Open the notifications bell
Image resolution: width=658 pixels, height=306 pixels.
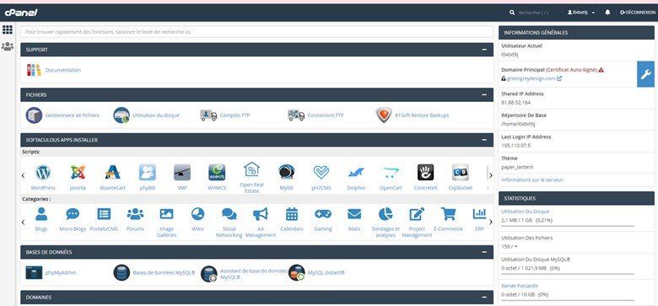point(607,13)
